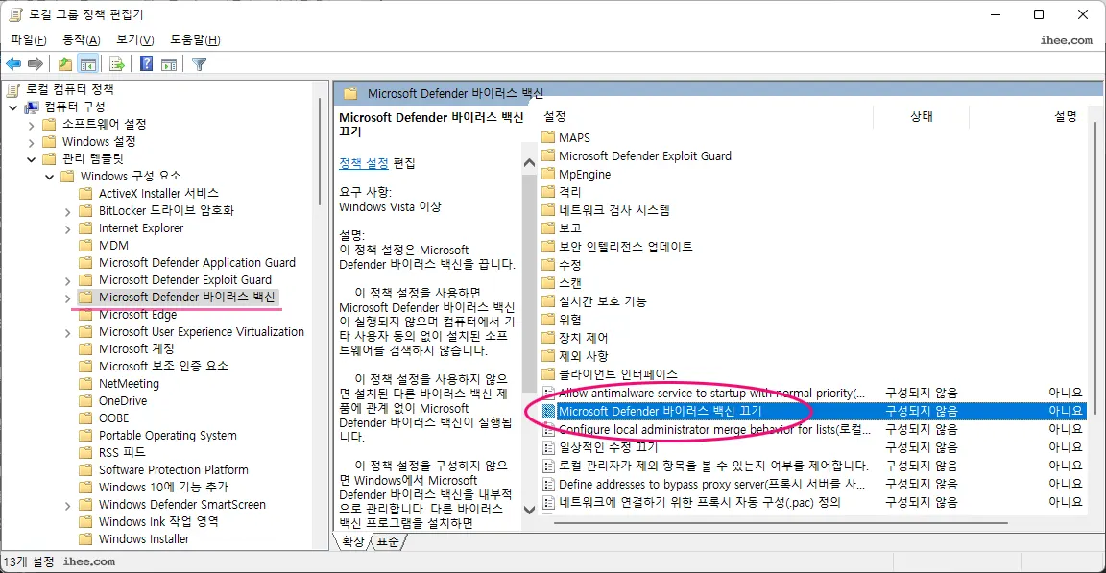
Task: Select Microsoft Defender 바이러스 백신 tree item
Action: click(x=186, y=298)
